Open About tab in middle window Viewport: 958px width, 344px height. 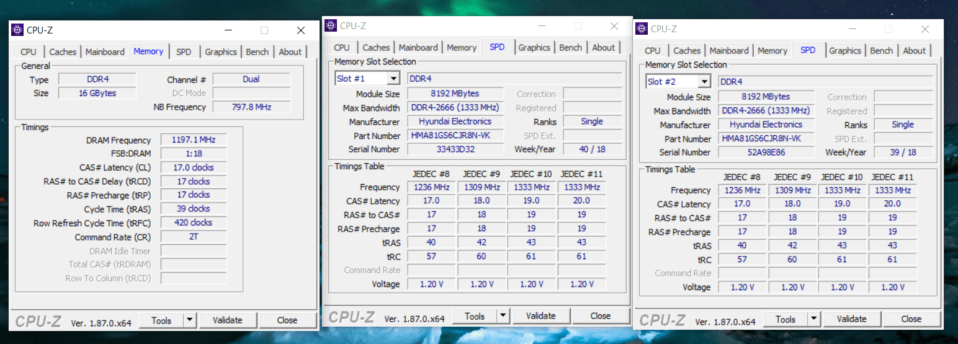603,48
